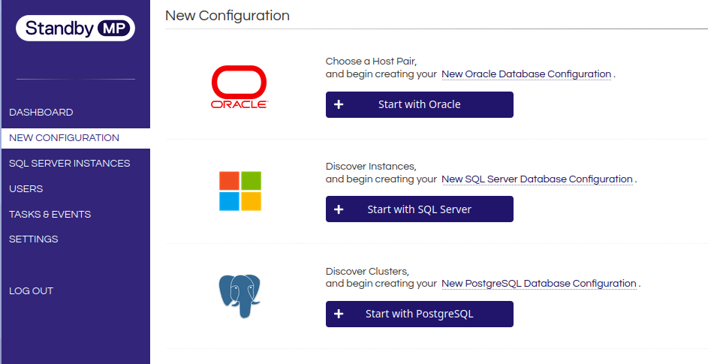Click plus icon on Start with SQL Server

pos(339,209)
